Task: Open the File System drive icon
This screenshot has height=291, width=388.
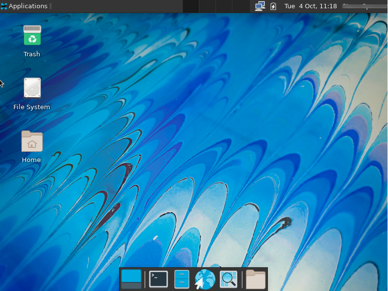Action: [32, 88]
